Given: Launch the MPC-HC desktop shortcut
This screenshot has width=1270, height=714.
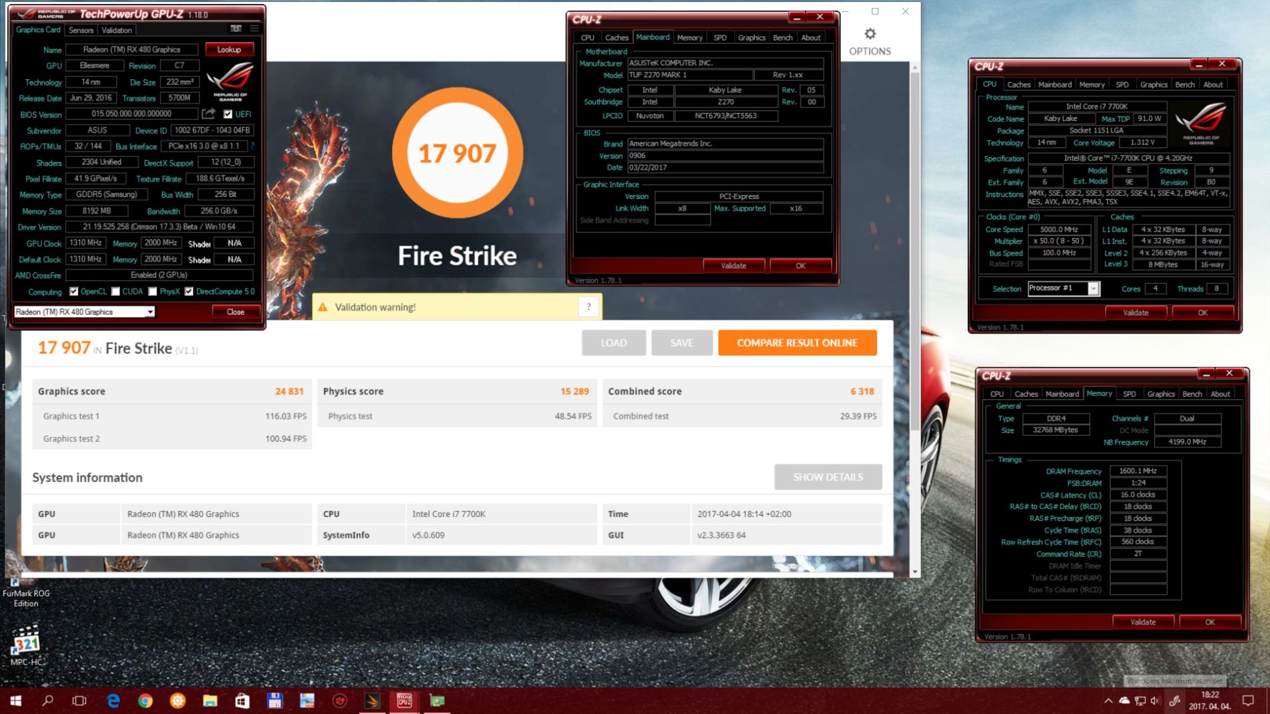Looking at the screenshot, I should pyautogui.click(x=26, y=646).
